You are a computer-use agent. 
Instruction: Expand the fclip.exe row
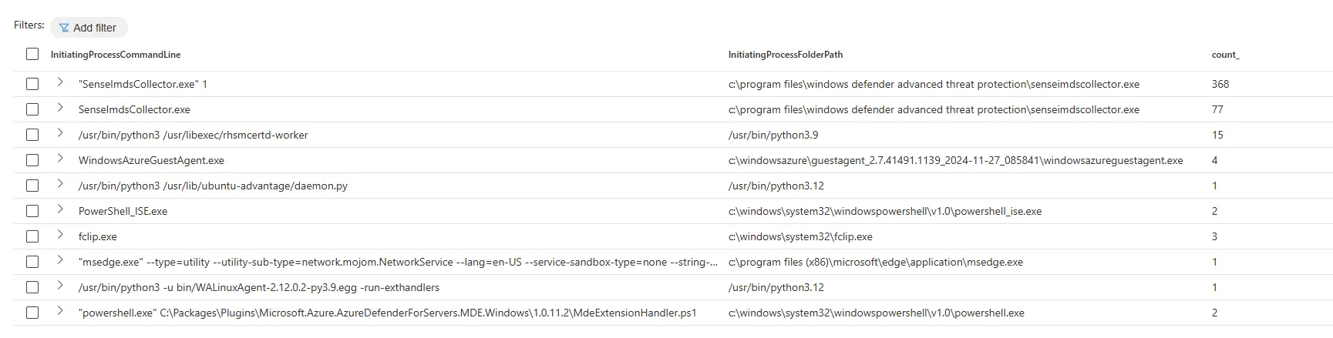click(x=60, y=235)
